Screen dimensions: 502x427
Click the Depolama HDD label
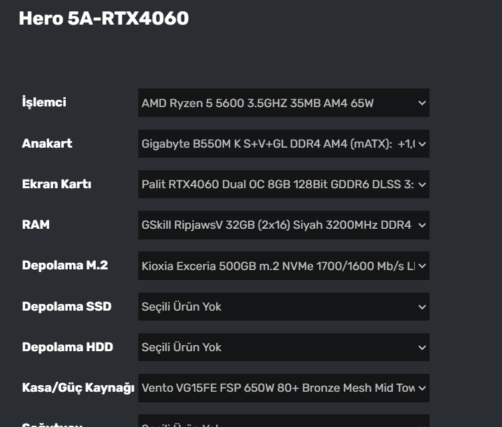(68, 347)
